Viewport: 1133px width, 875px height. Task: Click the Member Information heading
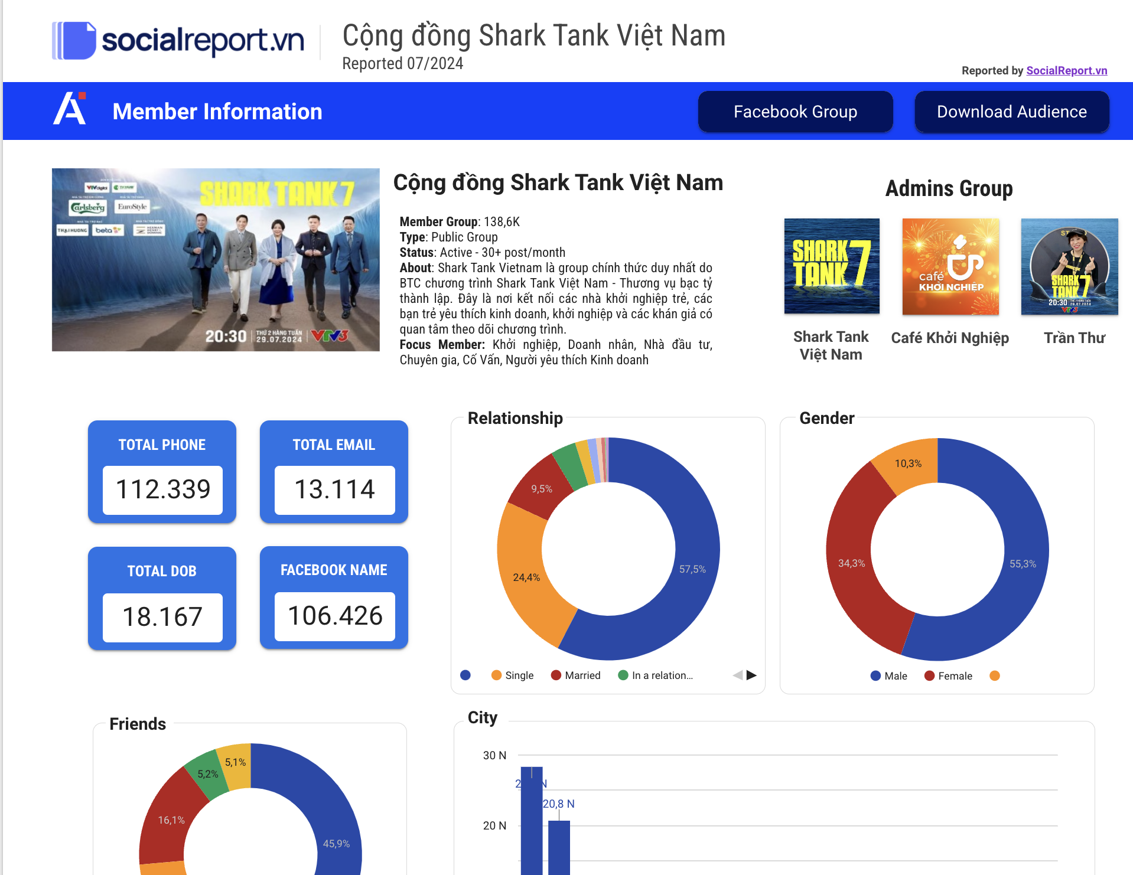click(217, 112)
